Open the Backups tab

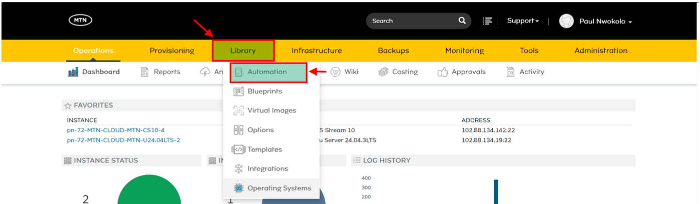tap(393, 51)
